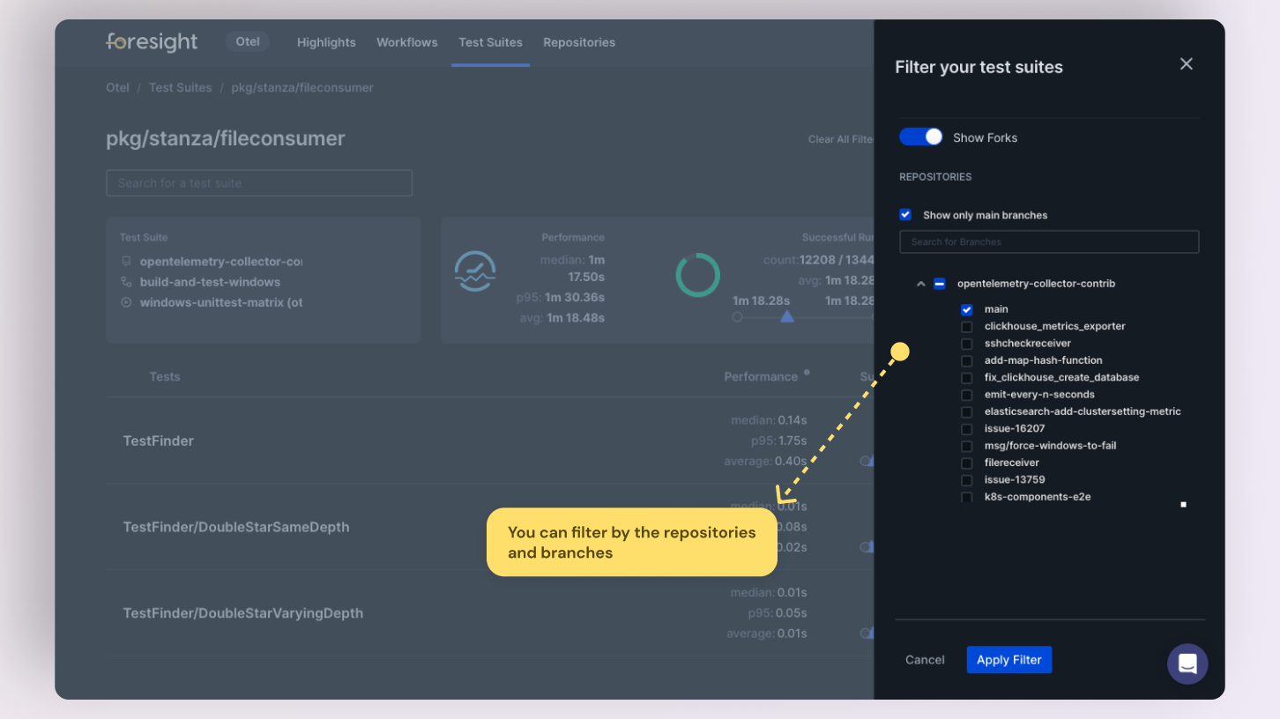
Task: Click the opentelemetry-collector-contrib repository label in filter
Action: 1036,284
